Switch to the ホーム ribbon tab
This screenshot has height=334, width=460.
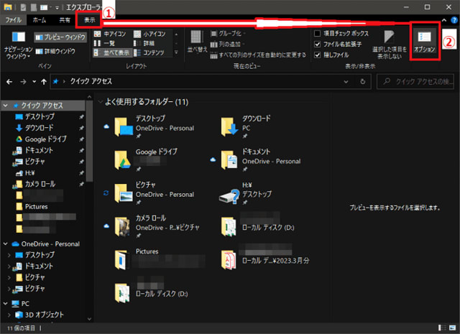tap(40, 20)
